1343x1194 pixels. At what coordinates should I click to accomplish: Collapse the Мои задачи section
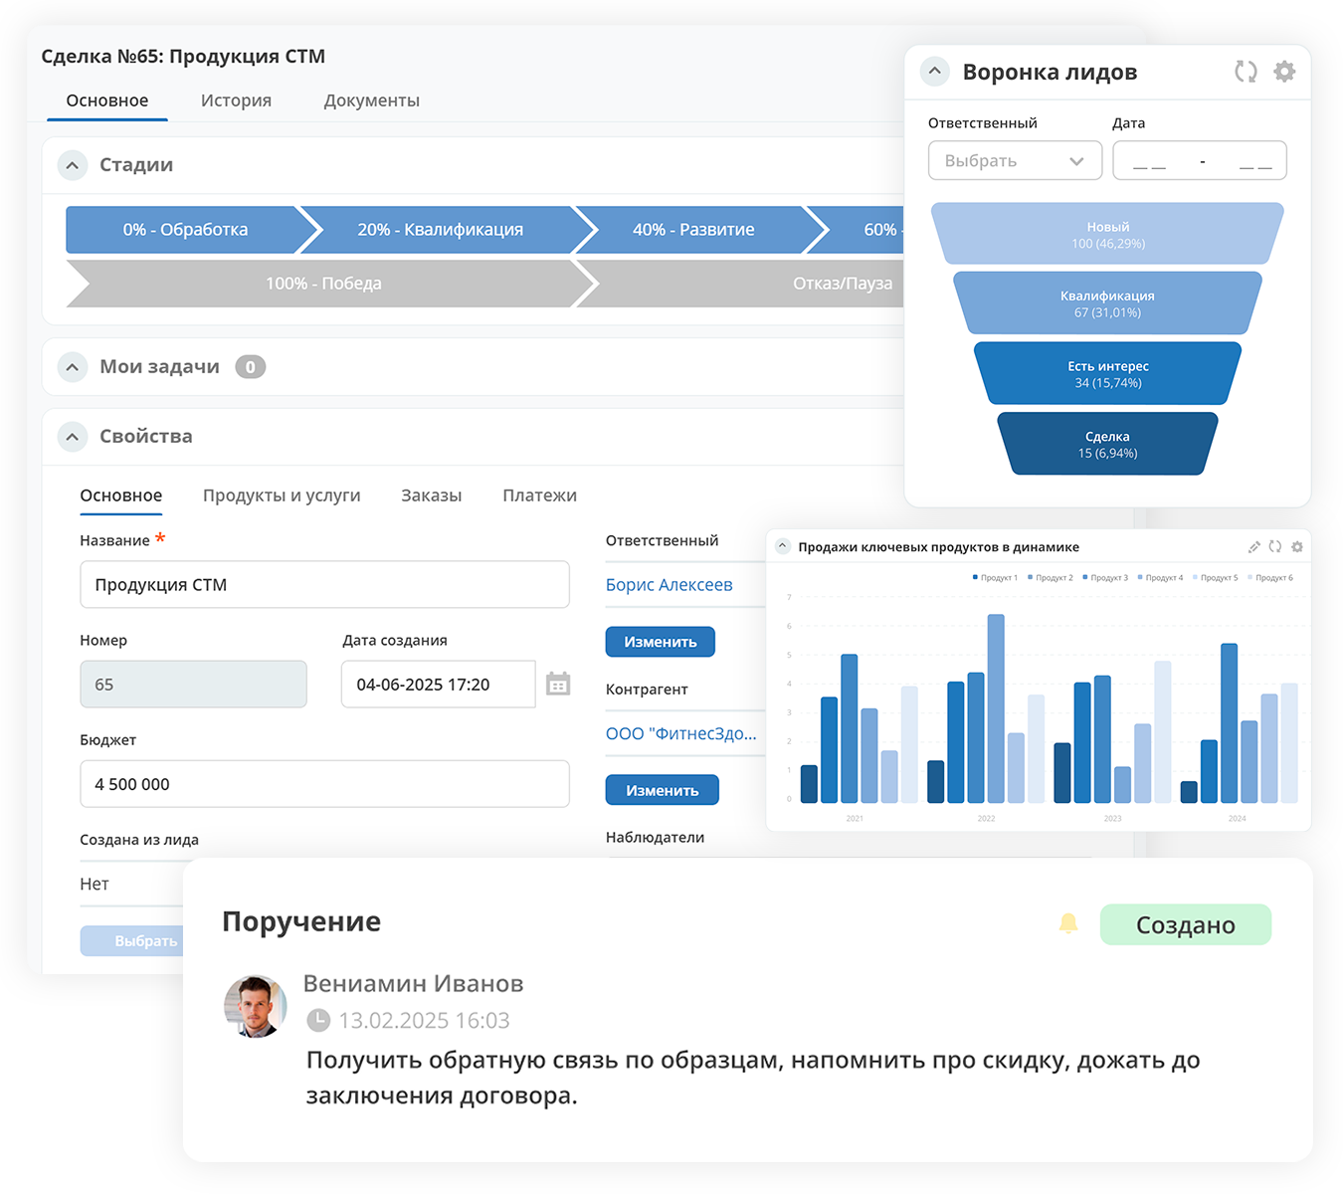[x=73, y=367]
